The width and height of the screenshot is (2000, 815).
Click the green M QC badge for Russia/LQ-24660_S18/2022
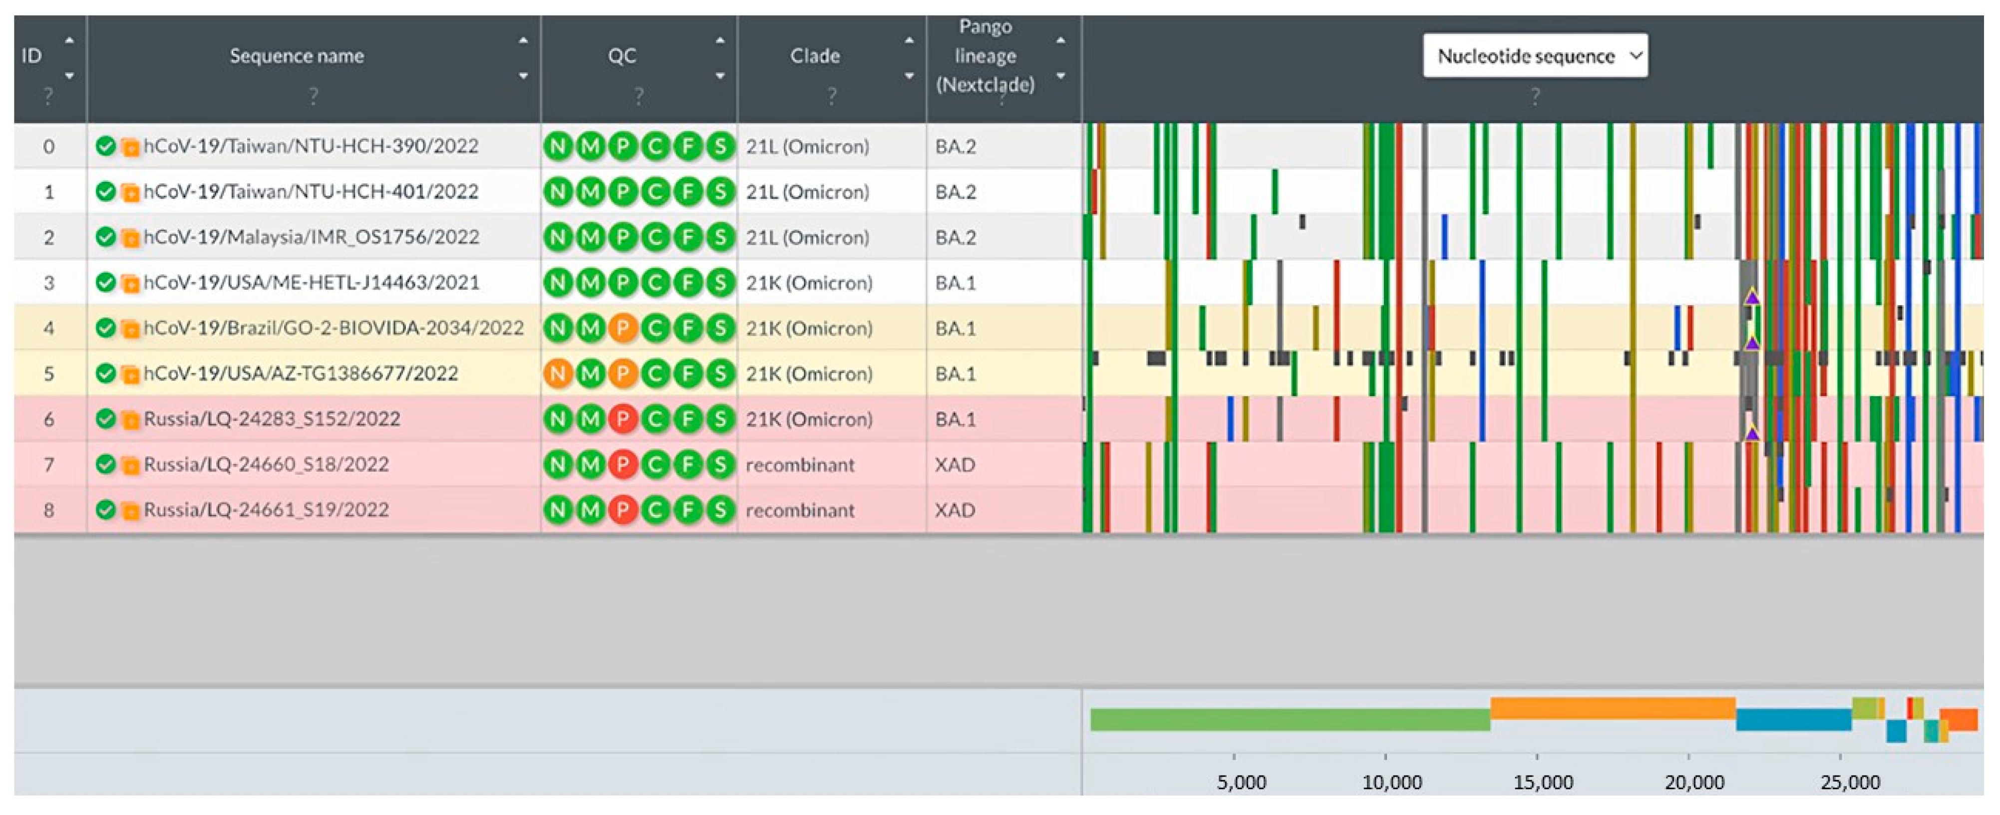pos(590,464)
